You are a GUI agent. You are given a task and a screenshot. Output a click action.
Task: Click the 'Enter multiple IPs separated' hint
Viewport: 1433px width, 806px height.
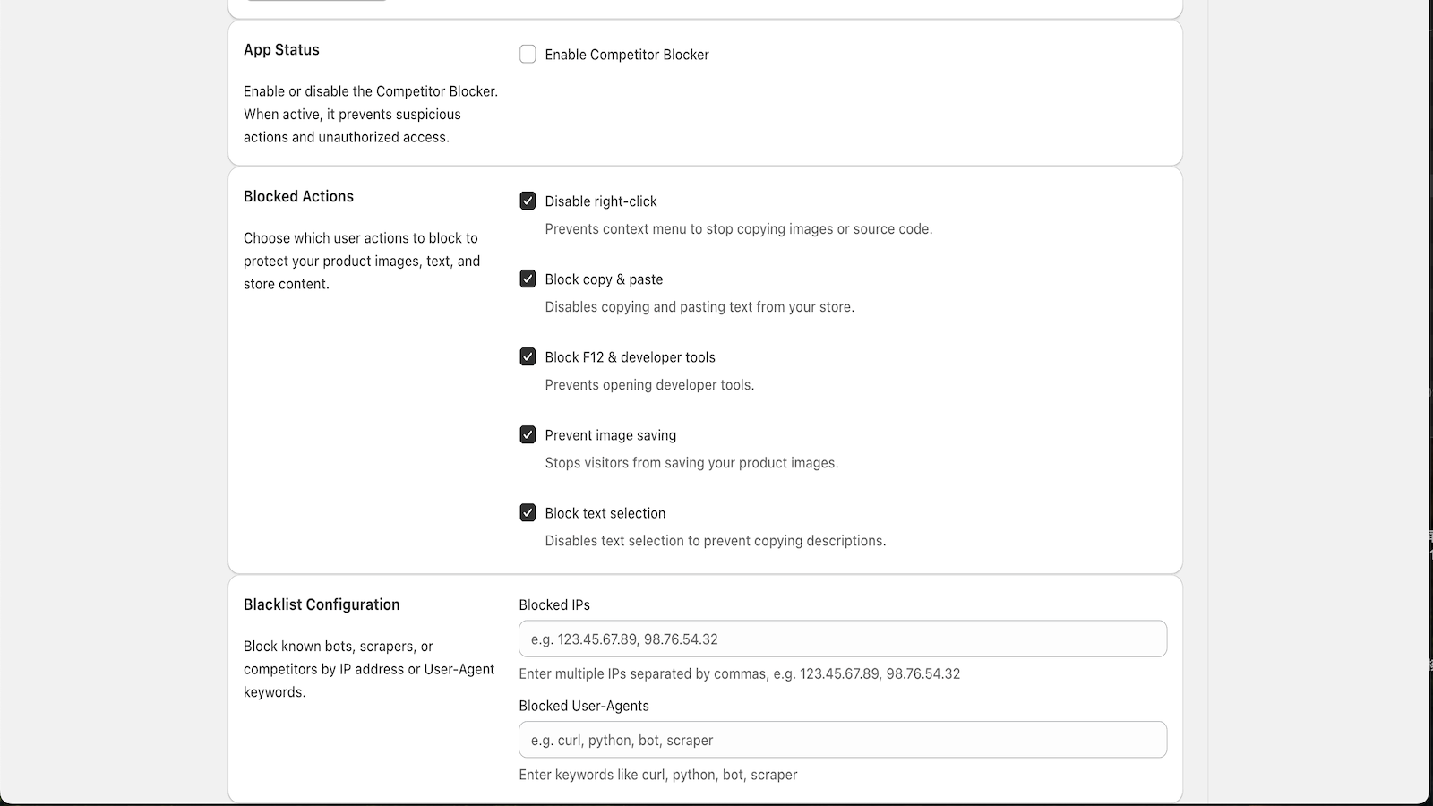740,673
